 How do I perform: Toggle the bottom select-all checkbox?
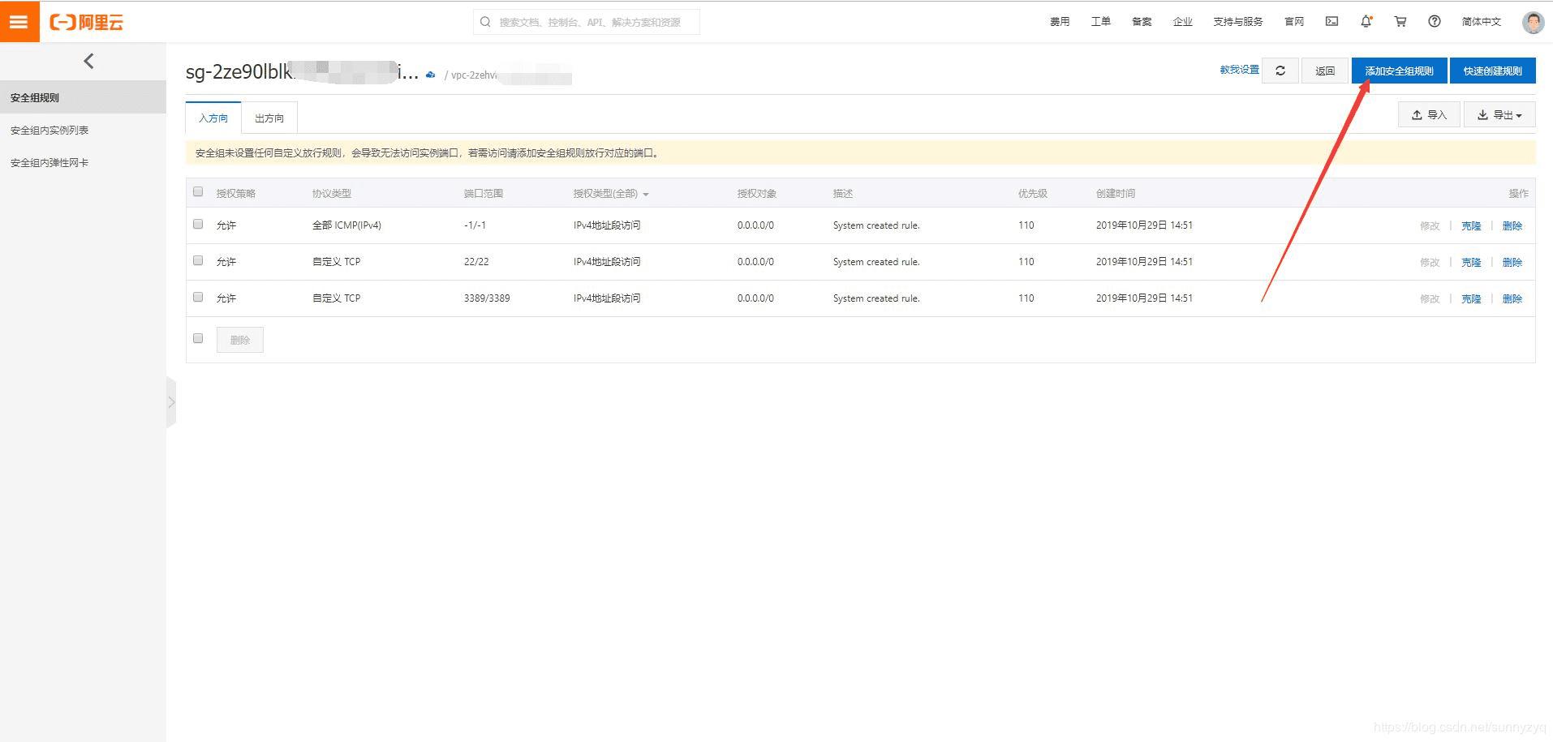198,338
